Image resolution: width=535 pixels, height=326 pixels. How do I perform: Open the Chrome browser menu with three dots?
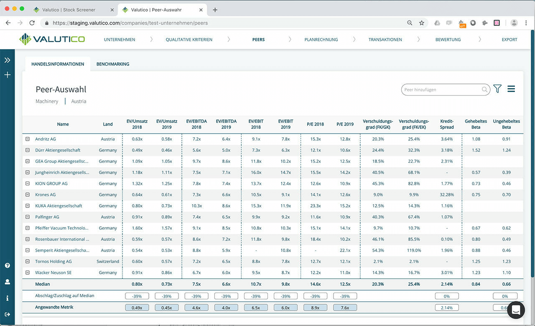(x=526, y=23)
